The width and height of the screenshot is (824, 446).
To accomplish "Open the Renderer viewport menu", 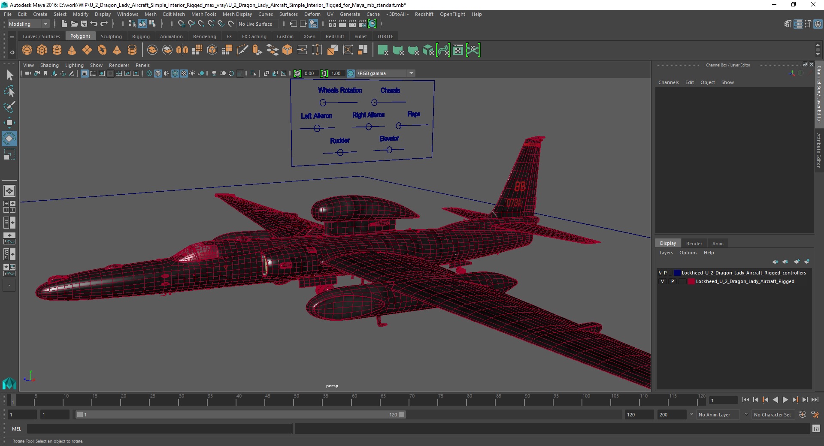I will click(x=119, y=65).
